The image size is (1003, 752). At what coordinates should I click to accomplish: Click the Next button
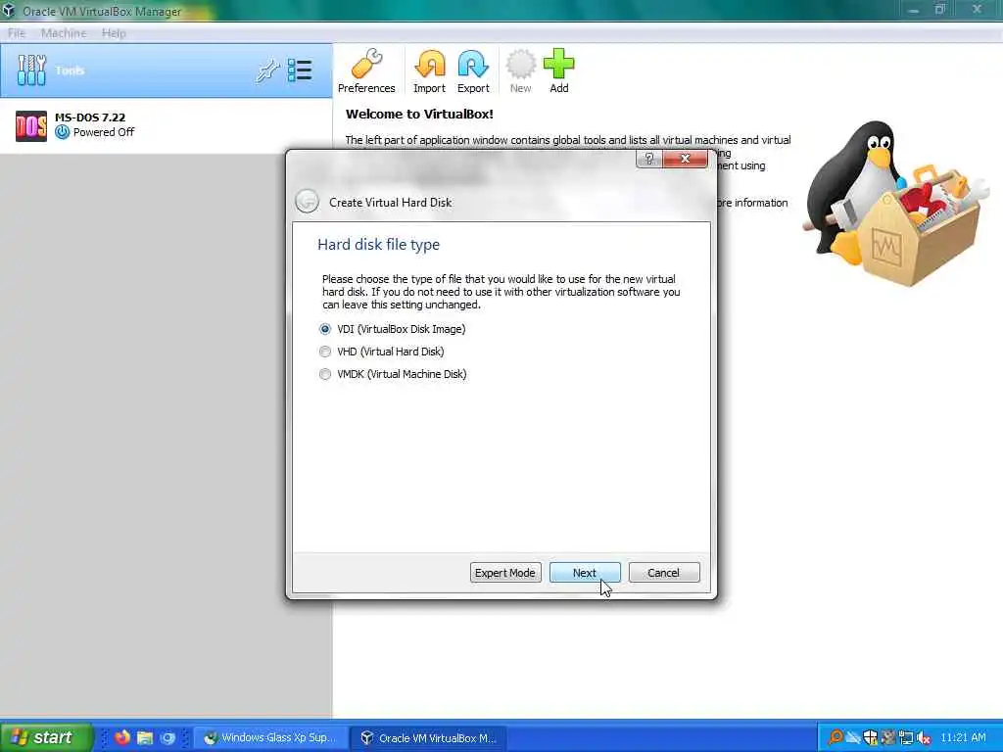(x=585, y=572)
